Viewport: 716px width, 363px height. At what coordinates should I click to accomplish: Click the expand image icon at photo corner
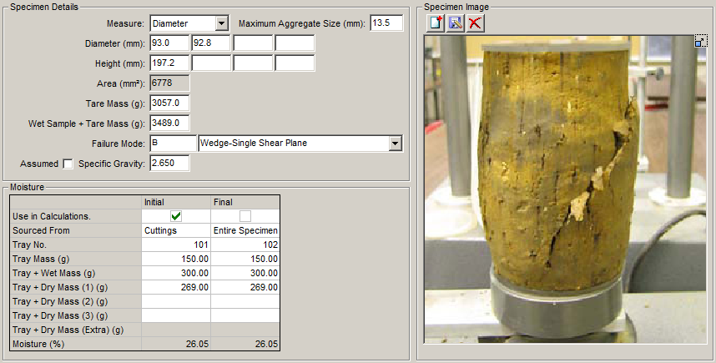700,41
